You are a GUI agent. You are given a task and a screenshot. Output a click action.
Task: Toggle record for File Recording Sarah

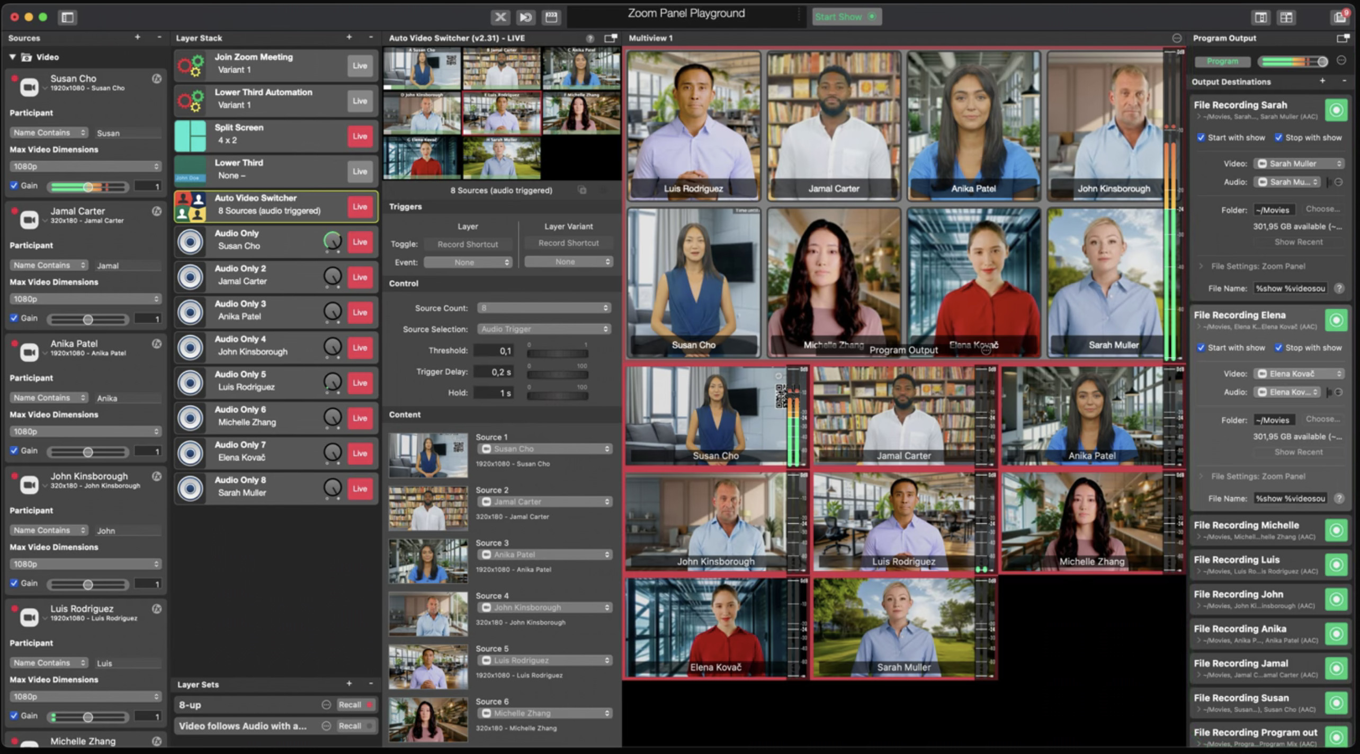pos(1336,110)
